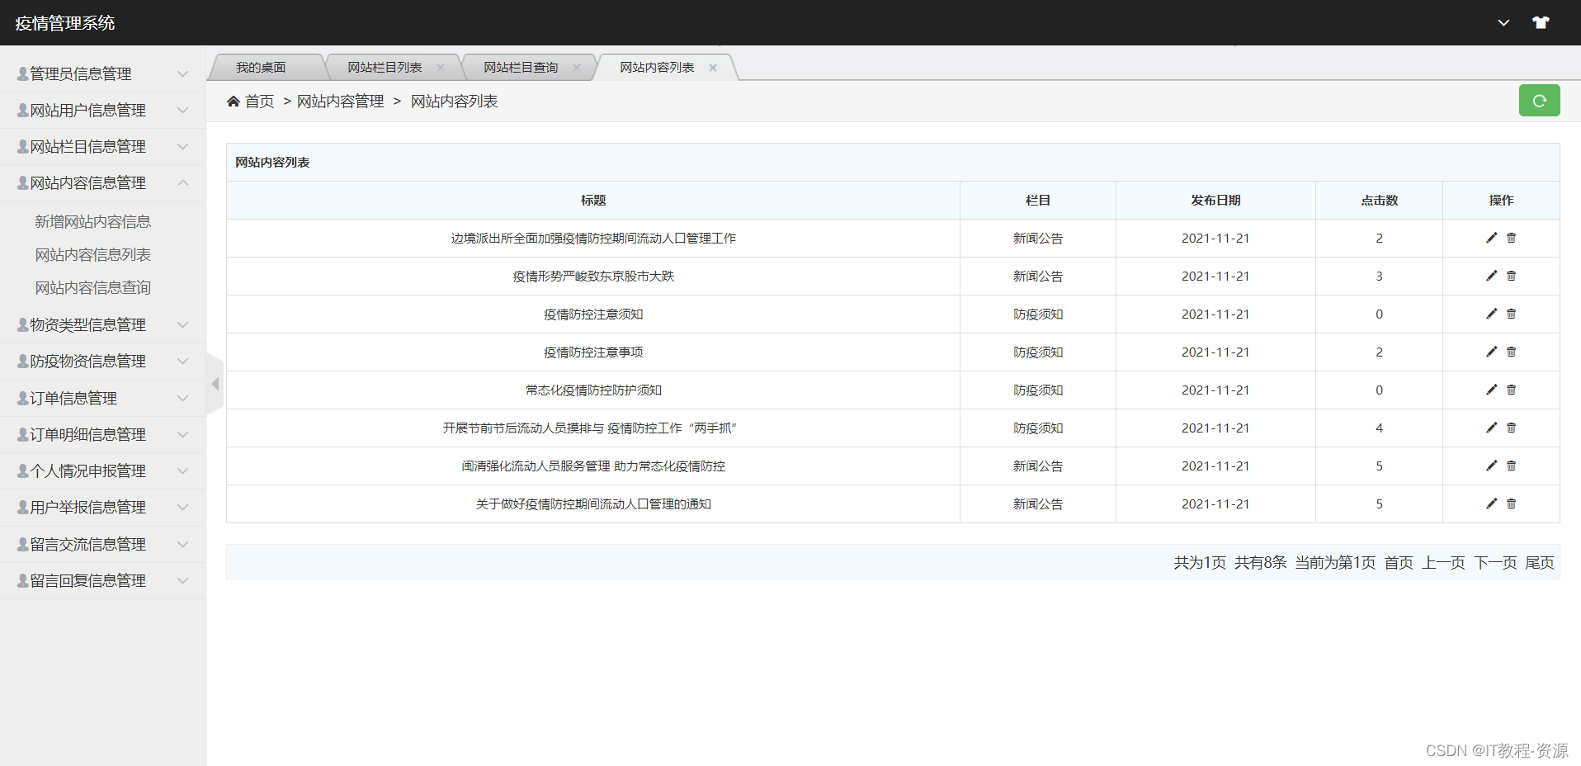Open 网站内容信息列表 submenu item
The height and width of the screenshot is (766, 1581).
[x=92, y=254]
